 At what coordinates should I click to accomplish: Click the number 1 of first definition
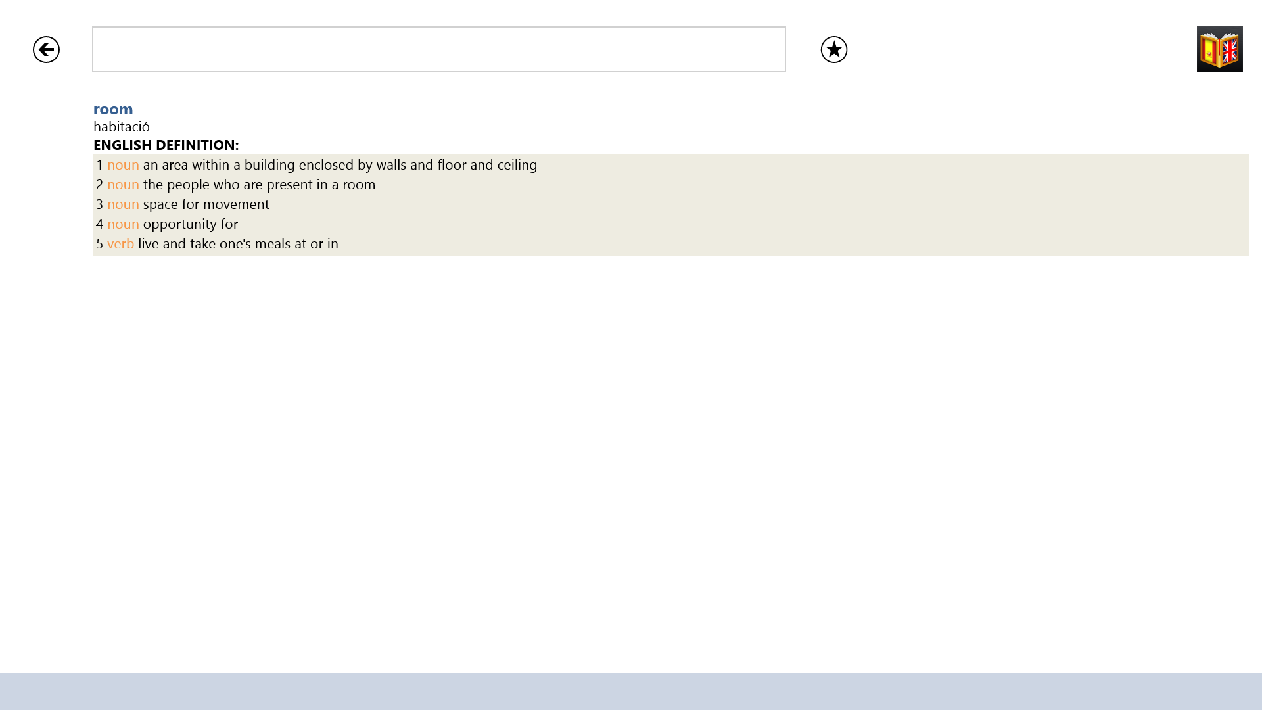[99, 165]
